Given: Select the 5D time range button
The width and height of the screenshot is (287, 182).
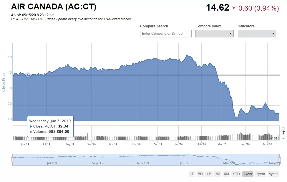Looking at the screenshot, I should point(200,174).
